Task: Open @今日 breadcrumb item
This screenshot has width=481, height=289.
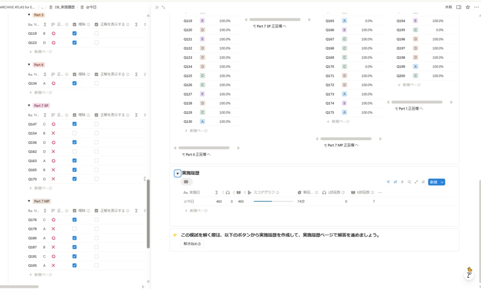Action: [x=91, y=7]
